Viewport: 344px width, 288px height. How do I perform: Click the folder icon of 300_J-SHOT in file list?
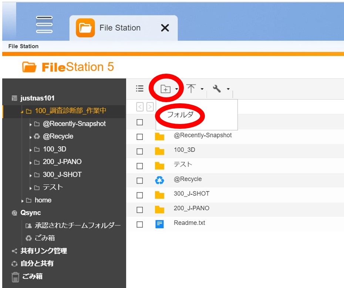click(159, 195)
